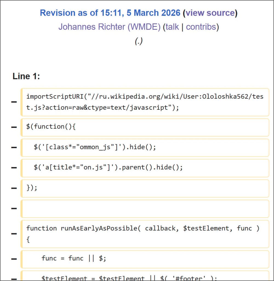Click the removal indicator for the ommon_js hide line
The height and width of the screenshot is (281, 274).
pos(13,147)
